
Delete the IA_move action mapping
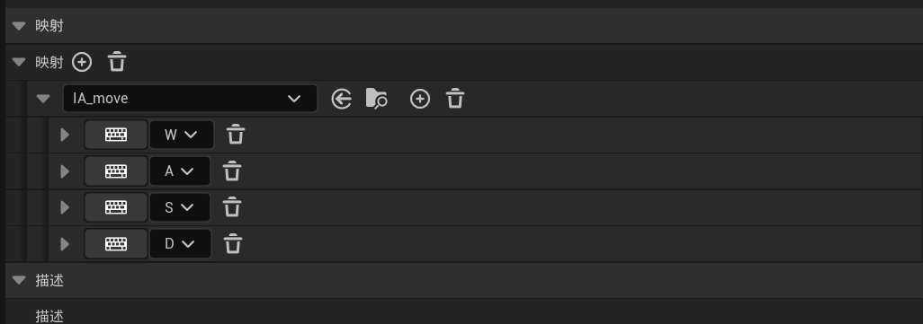455,99
